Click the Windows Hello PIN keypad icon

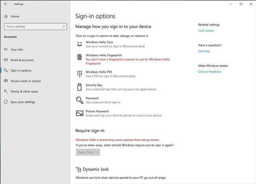click(x=80, y=74)
